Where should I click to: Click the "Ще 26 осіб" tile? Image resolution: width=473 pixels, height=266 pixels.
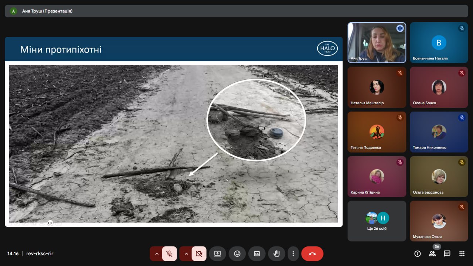(x=377, y=221)
